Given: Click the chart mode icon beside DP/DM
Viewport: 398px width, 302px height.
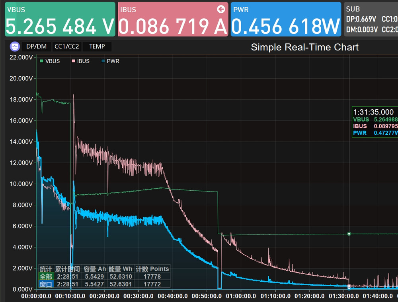Looking at the screenshot, I should 15,46.
